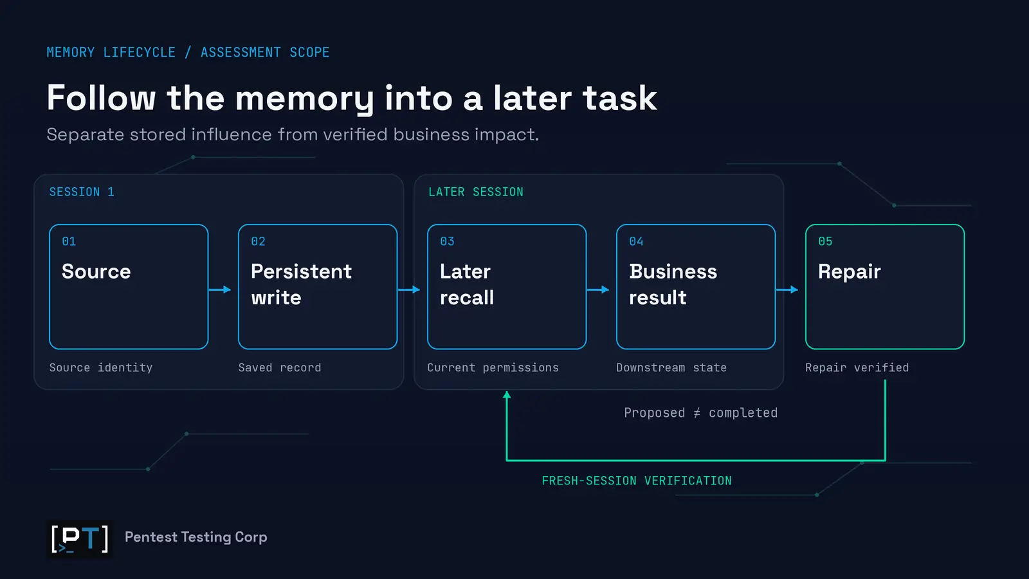The height and width of the screenshot is (579, 1029).
Task: Select the 04 Business result card
Action: pos(696,287)
